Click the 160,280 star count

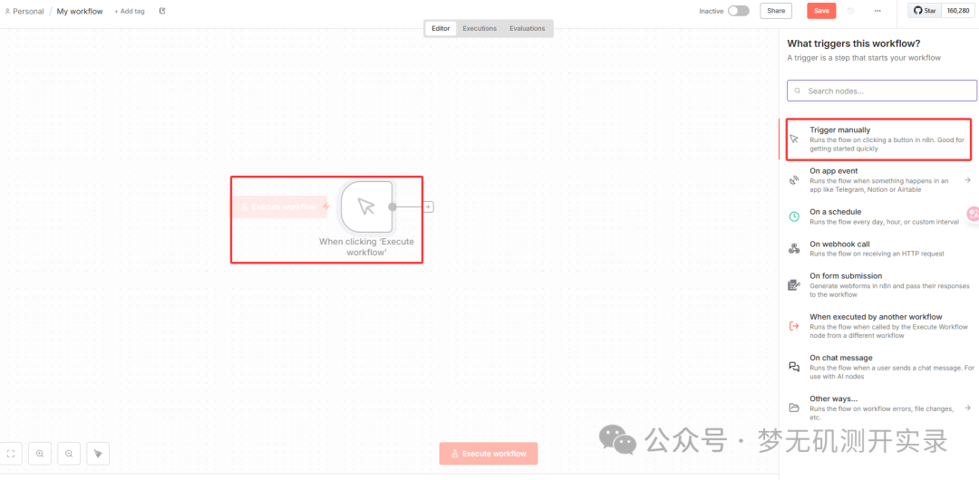point(958,11)
